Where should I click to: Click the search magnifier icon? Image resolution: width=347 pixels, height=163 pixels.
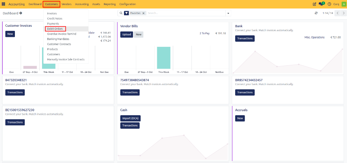[121, 13]
